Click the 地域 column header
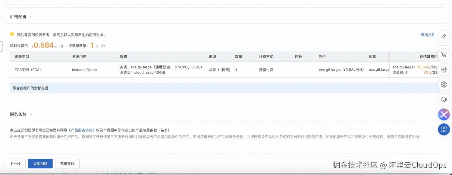Image resolution: width=452 pixels, height=175 pixels. pos(212,57)
